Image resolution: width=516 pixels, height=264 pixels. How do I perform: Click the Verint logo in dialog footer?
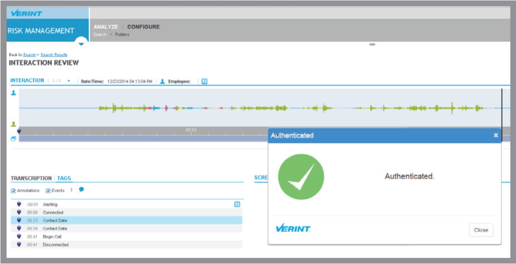293,228
